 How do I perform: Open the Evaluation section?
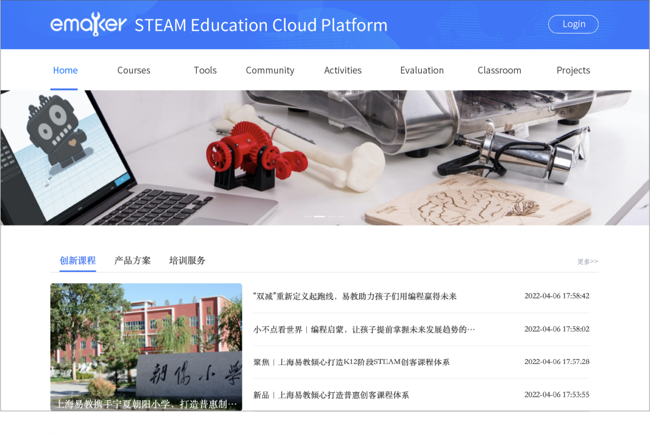(422, 70)
